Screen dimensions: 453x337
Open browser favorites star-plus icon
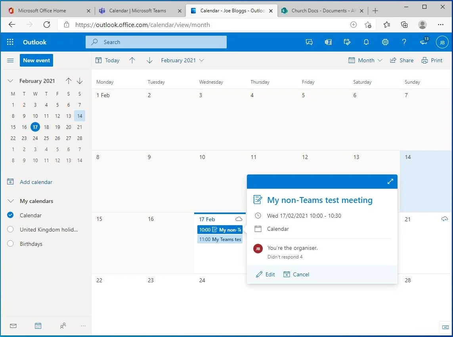coord(368,25)
